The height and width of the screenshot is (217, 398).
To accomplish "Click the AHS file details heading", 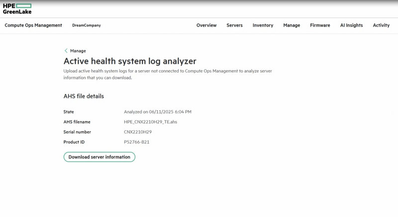I will [x=84, y=96].
